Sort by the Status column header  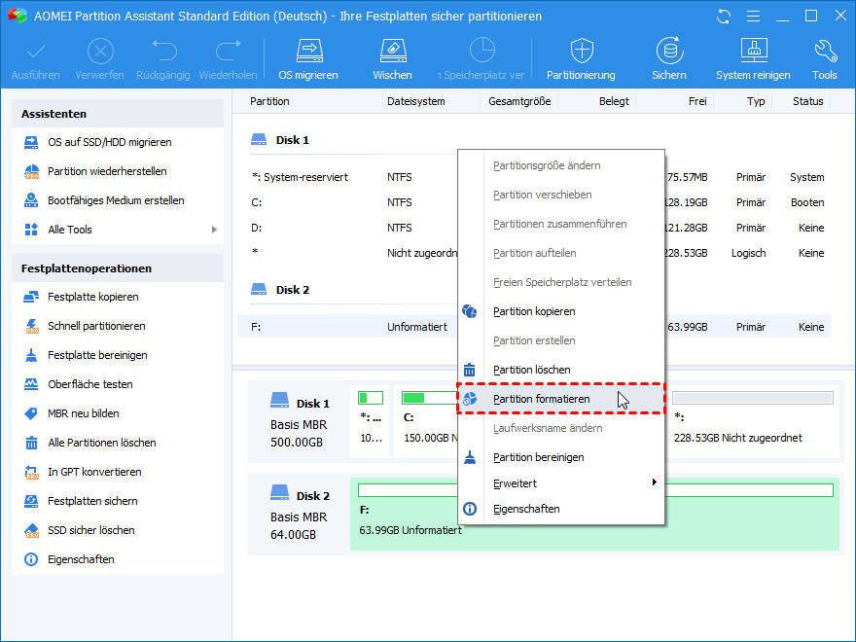point(808,101)
